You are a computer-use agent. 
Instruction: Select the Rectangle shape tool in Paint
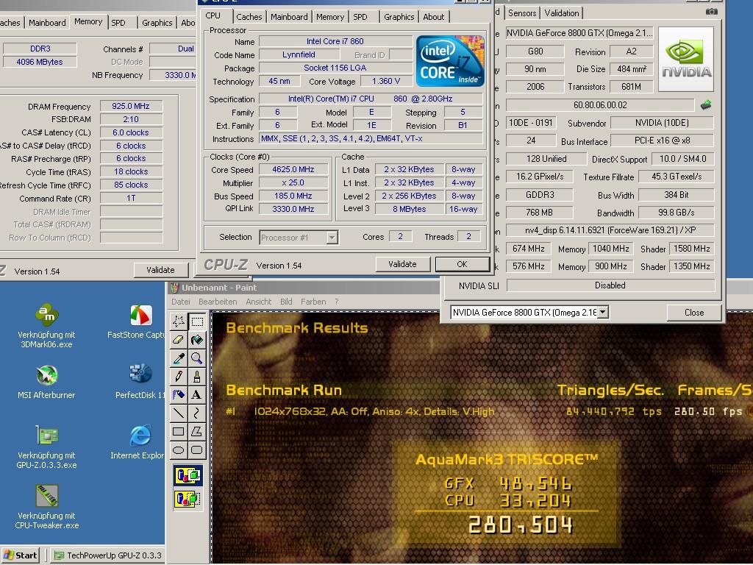click(x=179, y=431)
